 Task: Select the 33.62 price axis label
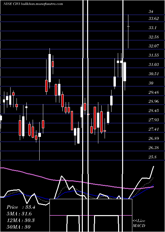point(154,19)
